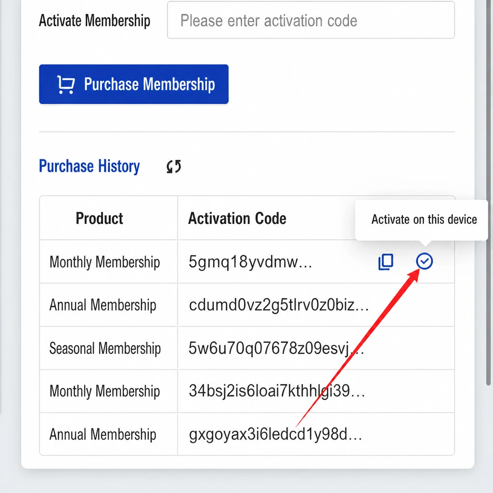Click the Purchase Membership button
The image size is (493, 493).
[x=134, y=84]
